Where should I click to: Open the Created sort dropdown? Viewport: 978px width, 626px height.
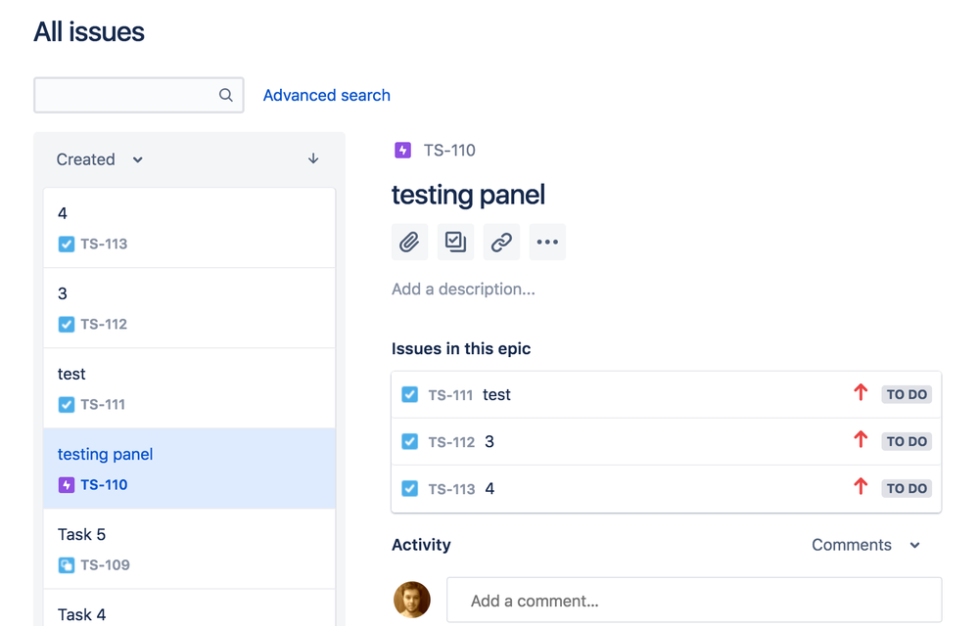(98, 158)
